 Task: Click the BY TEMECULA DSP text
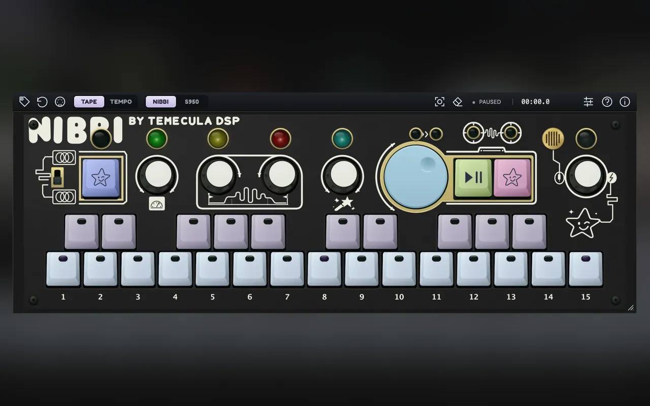click(x=184, y=121)
